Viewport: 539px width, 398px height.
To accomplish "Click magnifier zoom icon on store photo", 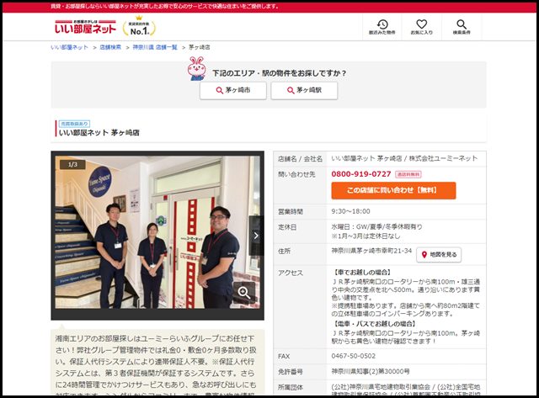I will 243,292.
